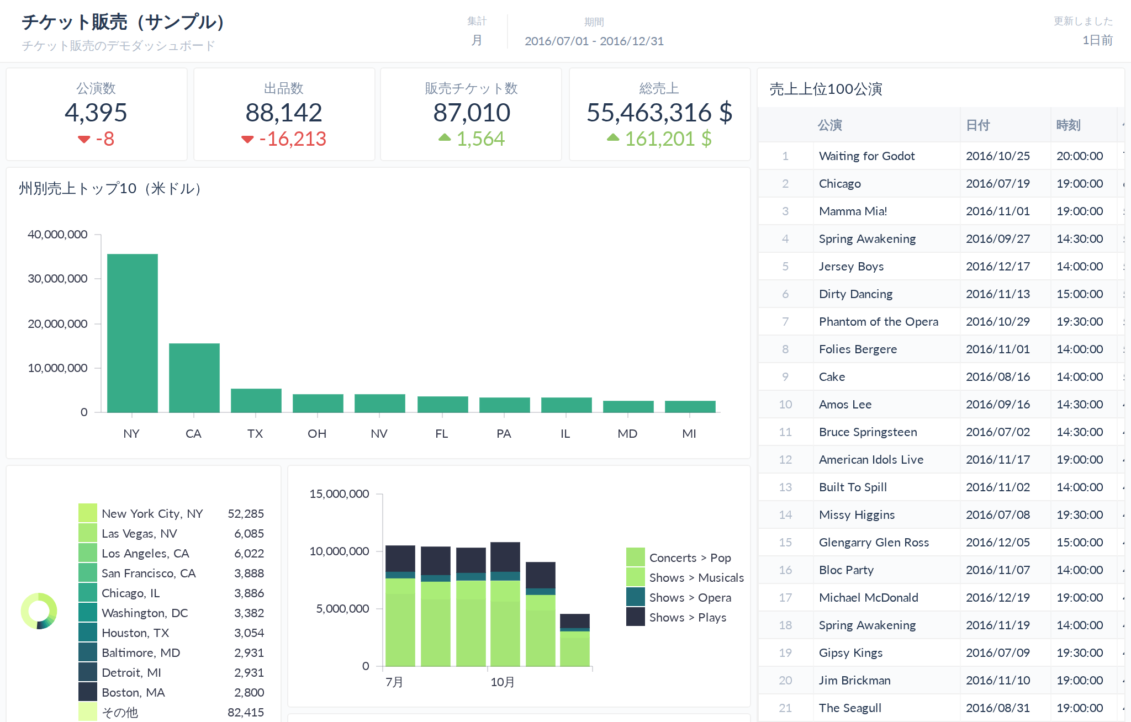The width and height of the screenshot is (1131, 722).
Task: Click date 2016/09/27 for Spring Awakening
Action: [998, 238]
